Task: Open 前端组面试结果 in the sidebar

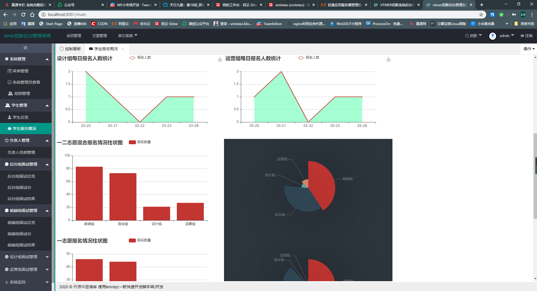Action: (26, 245)
